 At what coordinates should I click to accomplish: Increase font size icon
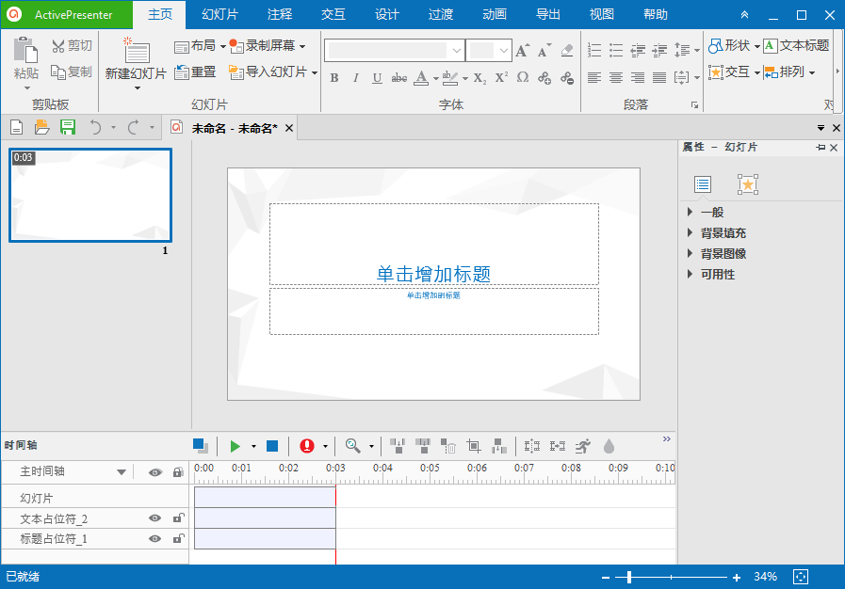(x=522, y=51)
